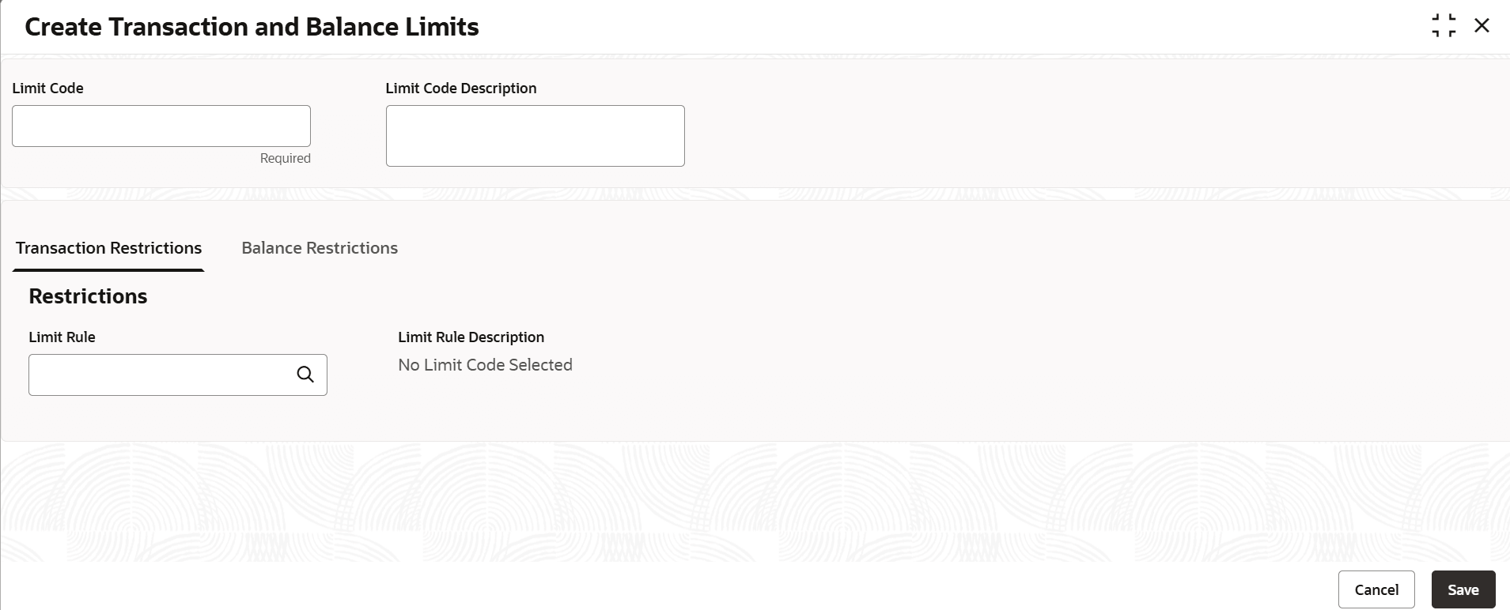Screen dimensions: 1510x610
Task: Switch to the Balance Restrictions tab
Action: pyautogui.click(x=320, y=248)
